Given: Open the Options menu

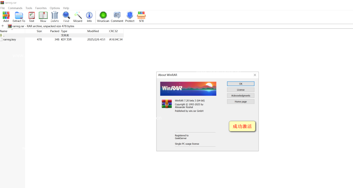Looking at the screenshot, I should click(54, 8).
